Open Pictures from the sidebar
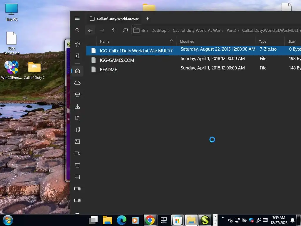 pyautogui.click(x=77, y=142)
